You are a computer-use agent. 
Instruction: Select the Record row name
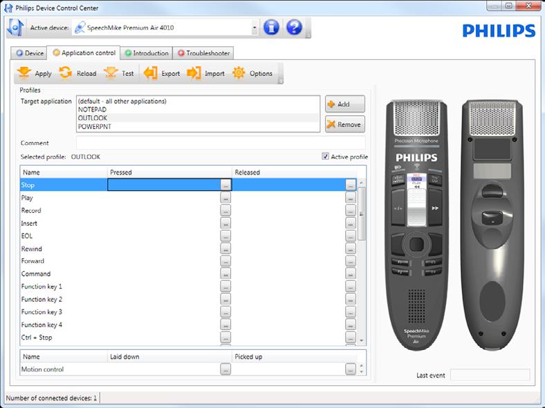31,211
